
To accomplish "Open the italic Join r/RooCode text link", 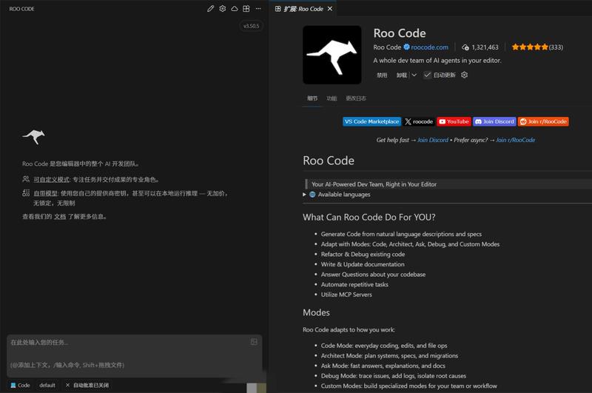I will coord(515,140).
